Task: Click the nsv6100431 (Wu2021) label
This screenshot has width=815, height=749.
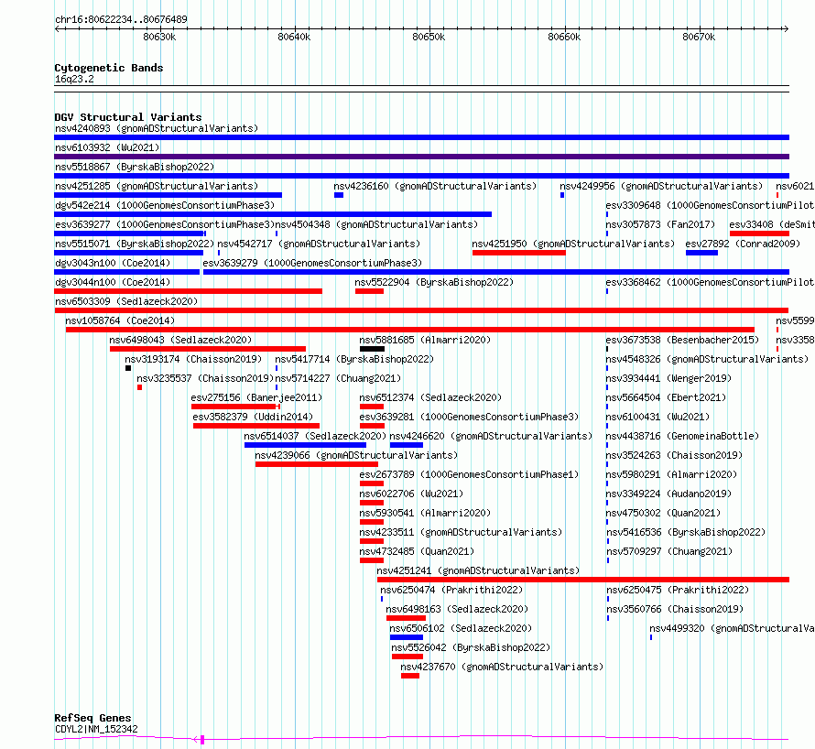Action: point(657,417)
